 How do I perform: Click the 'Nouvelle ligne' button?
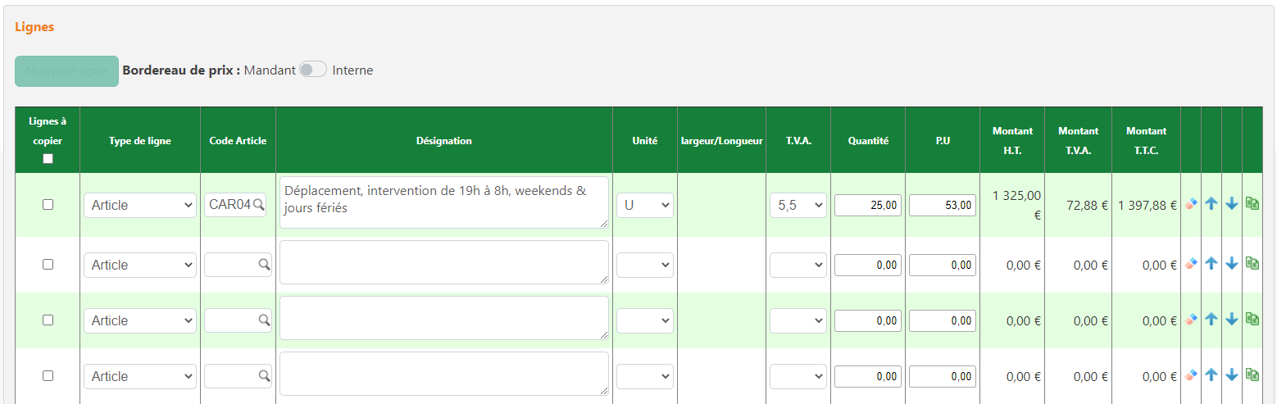(x=66, y=71)
